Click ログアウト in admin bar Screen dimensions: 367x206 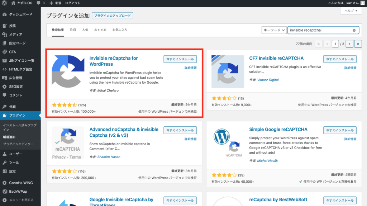(72, 3)
